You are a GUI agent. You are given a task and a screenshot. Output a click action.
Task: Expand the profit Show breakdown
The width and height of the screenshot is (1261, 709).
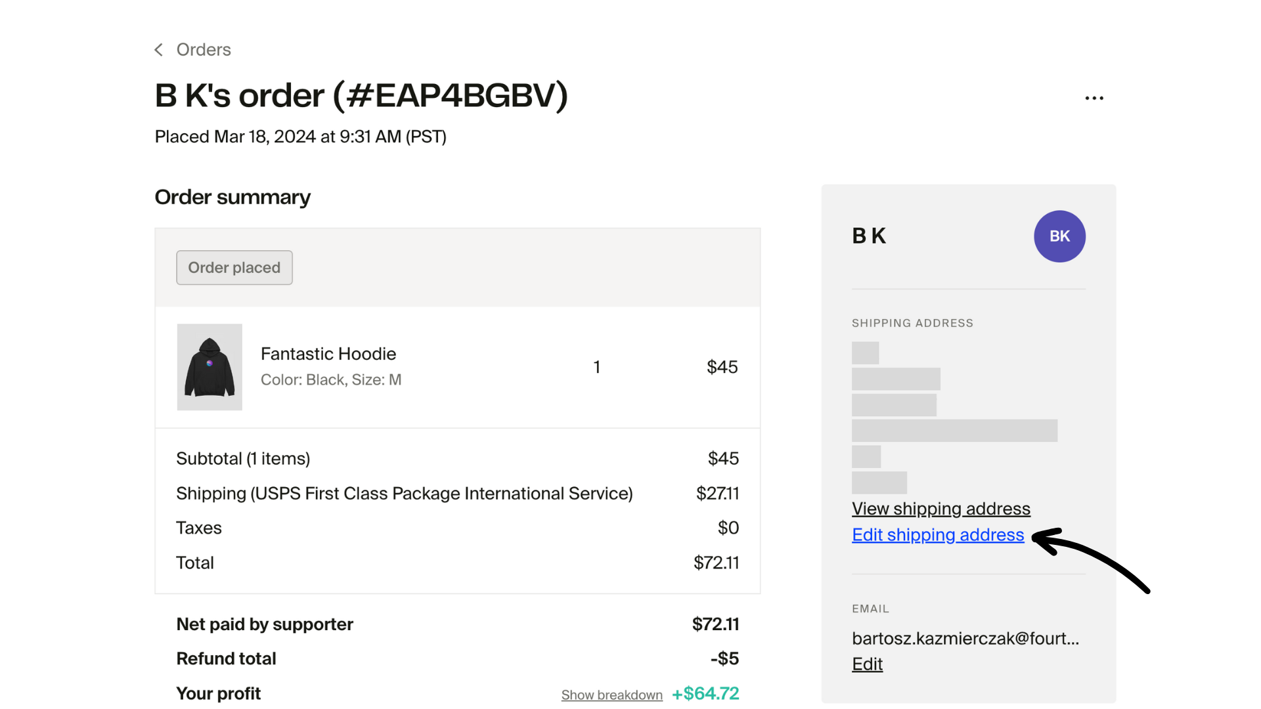(611, 695)
